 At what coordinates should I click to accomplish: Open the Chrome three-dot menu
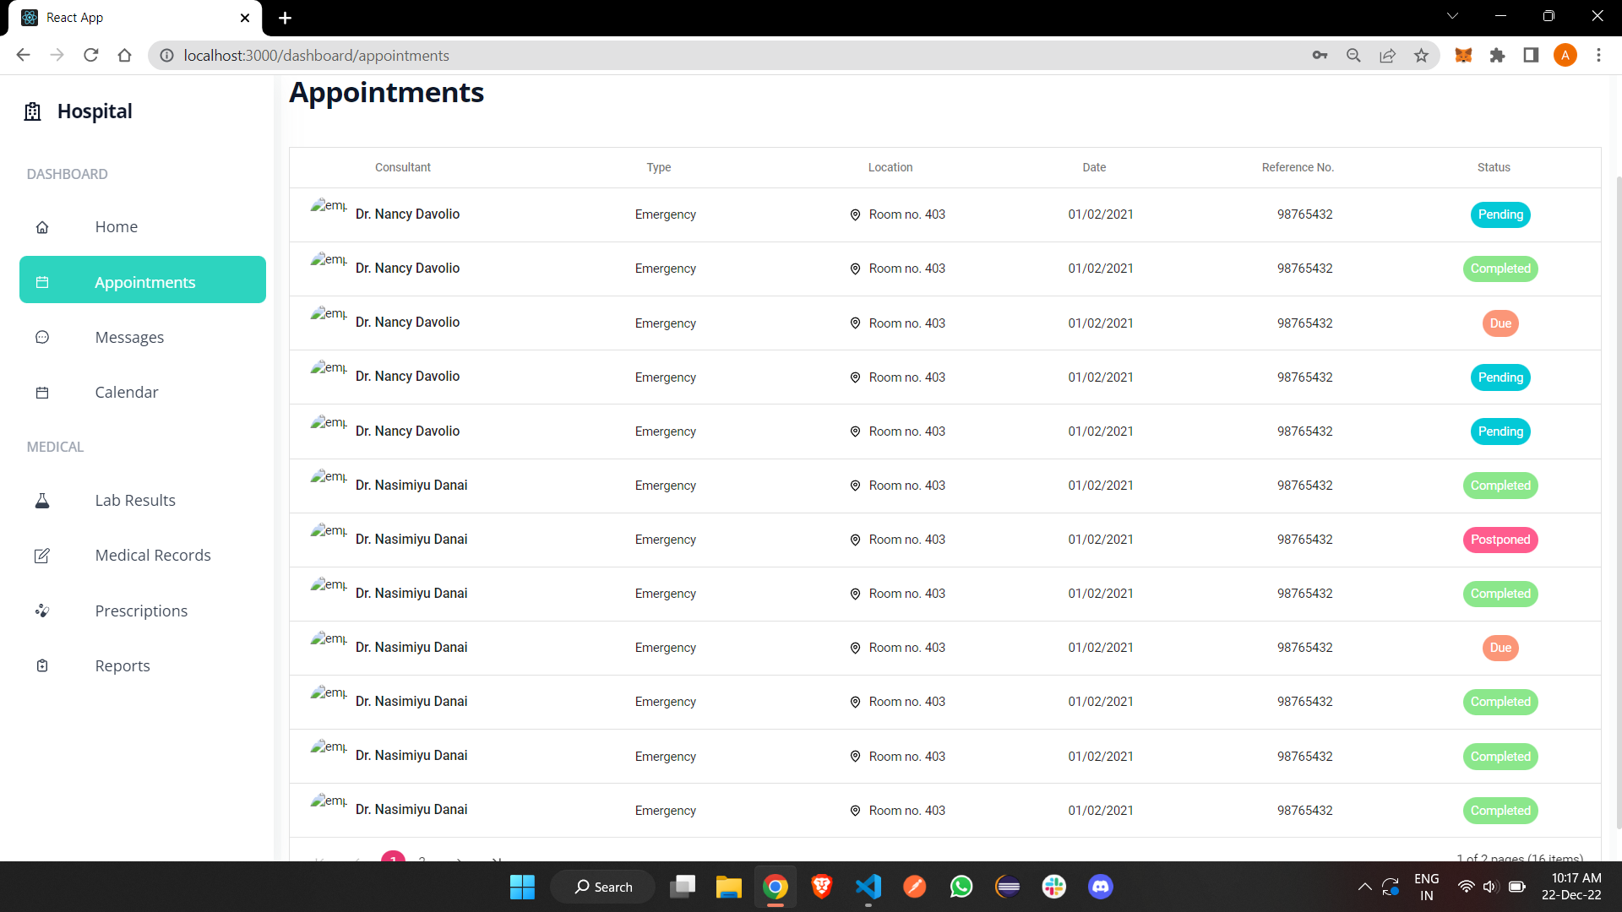click(1598, 55)
